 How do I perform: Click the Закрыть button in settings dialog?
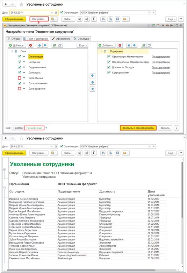click(165, 128)
